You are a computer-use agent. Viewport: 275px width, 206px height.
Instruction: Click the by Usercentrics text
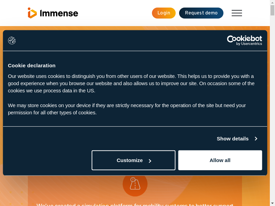249,44
